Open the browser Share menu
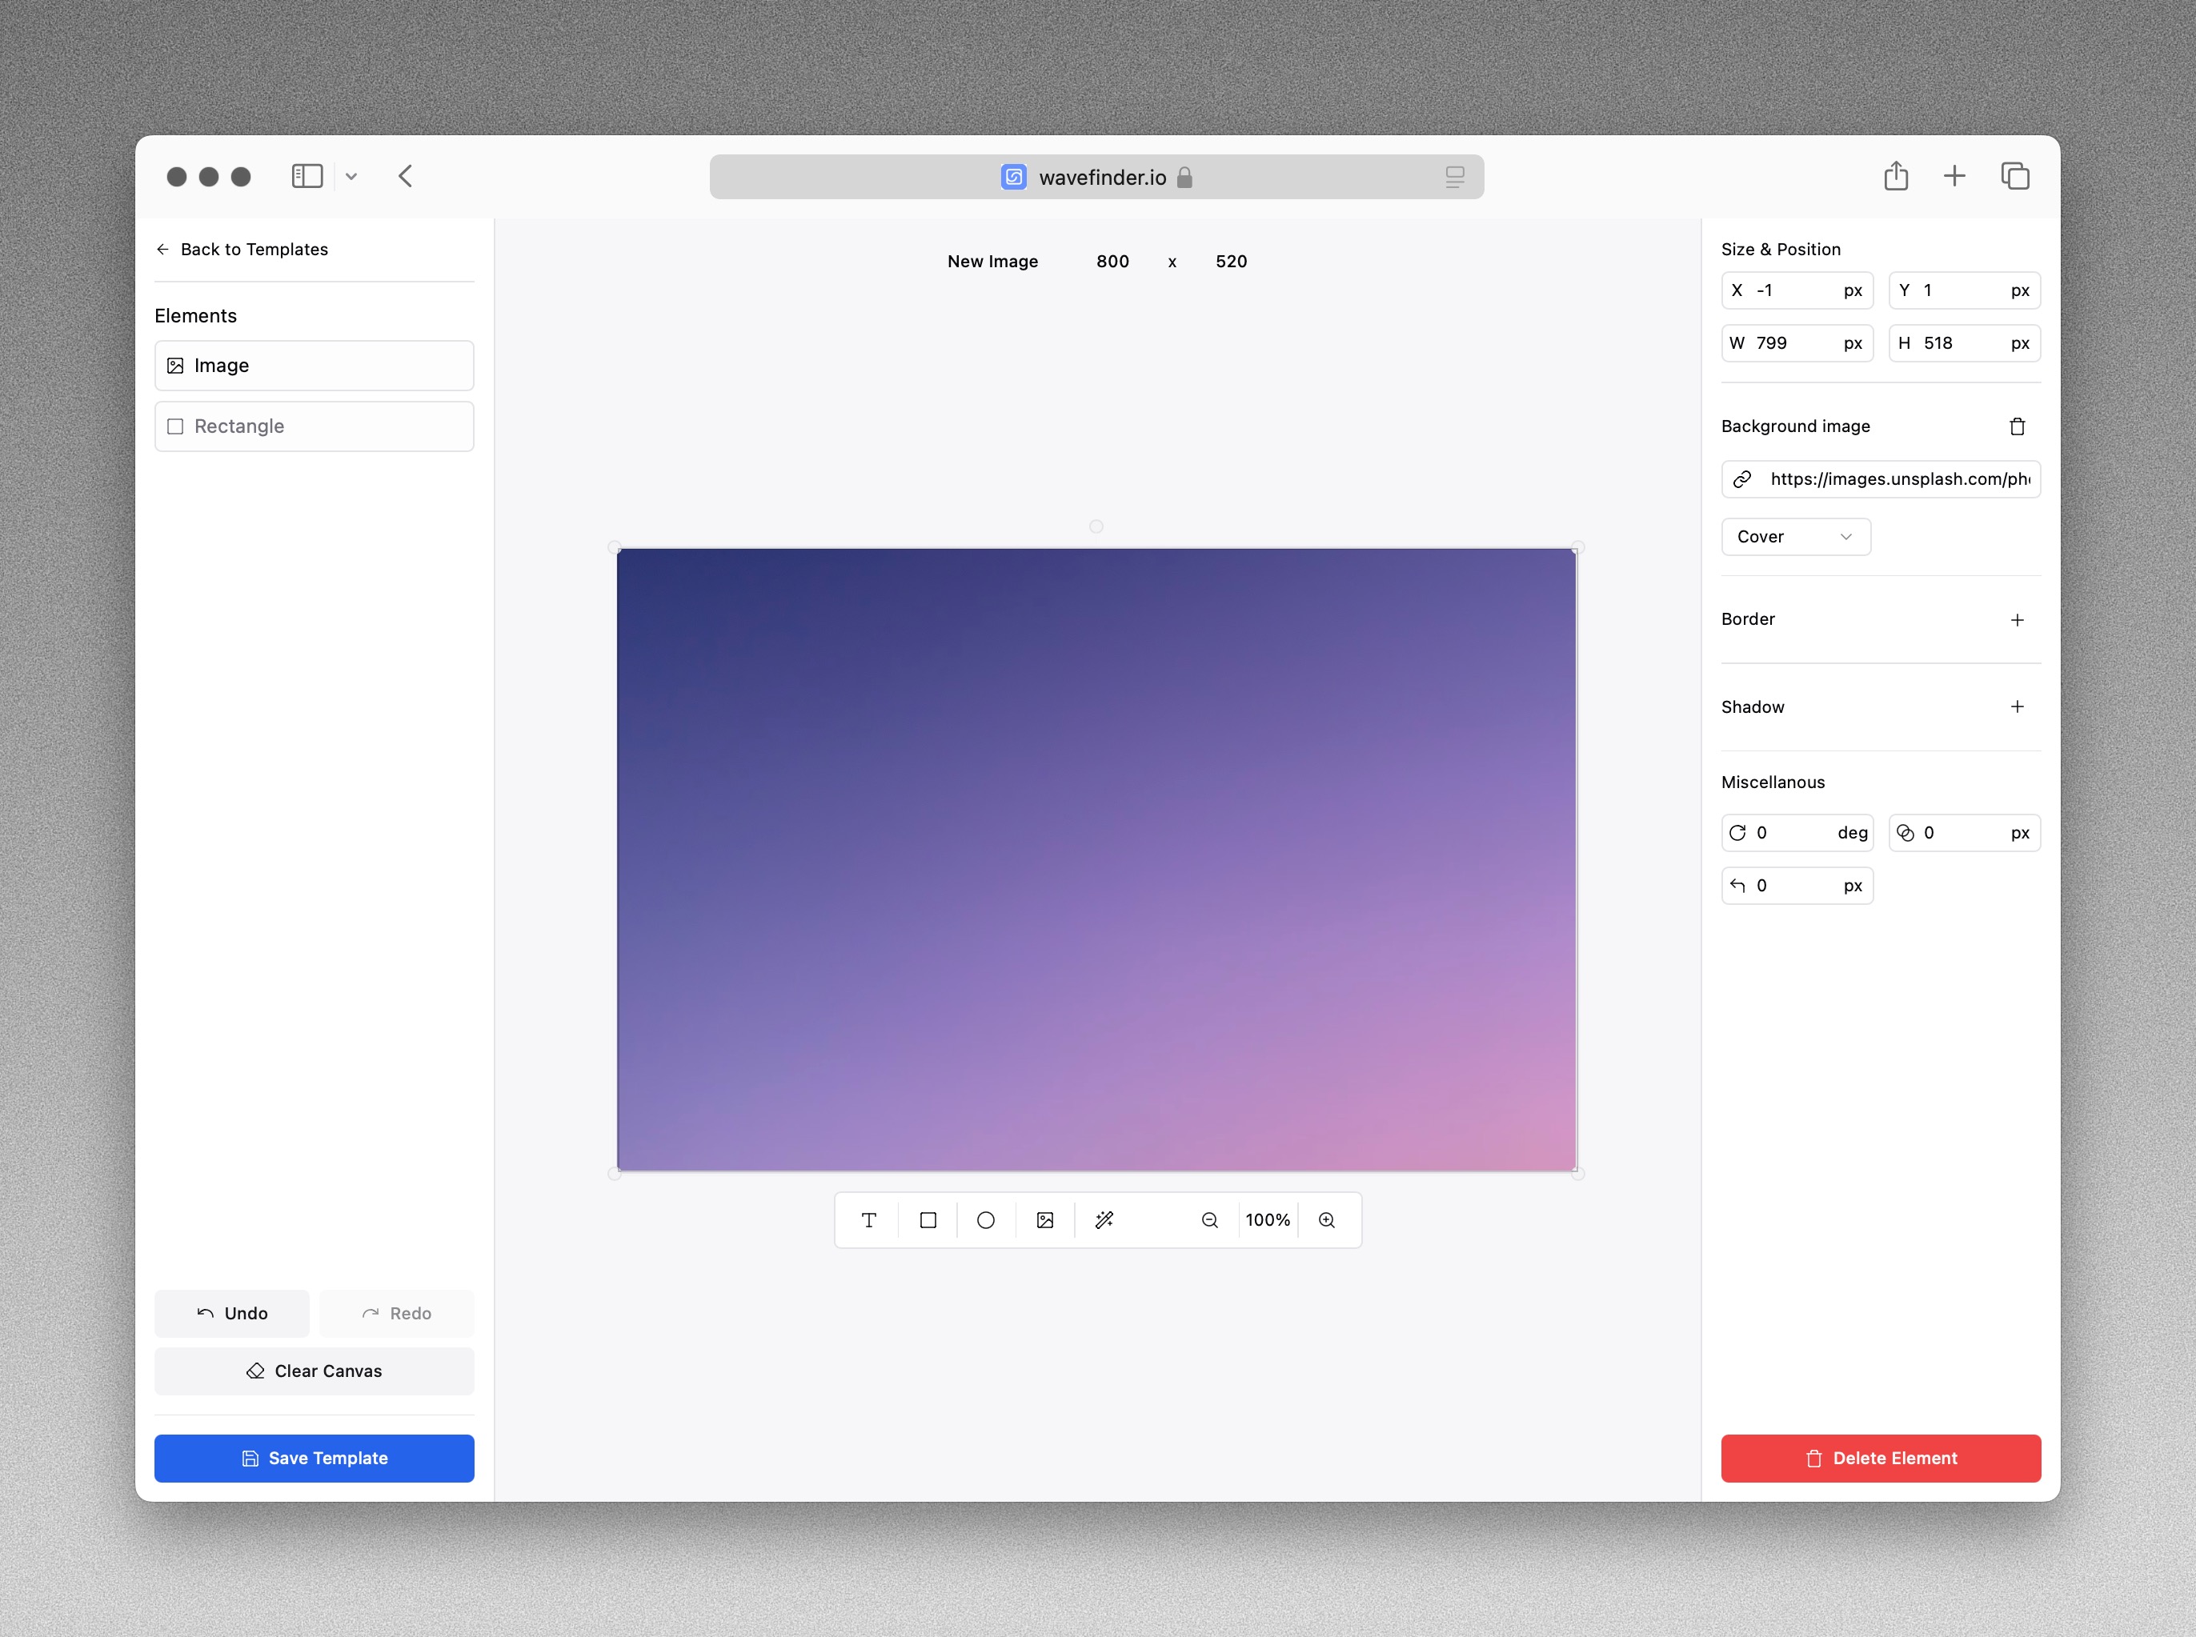 pyautogui.click(x=1896, y=175)
